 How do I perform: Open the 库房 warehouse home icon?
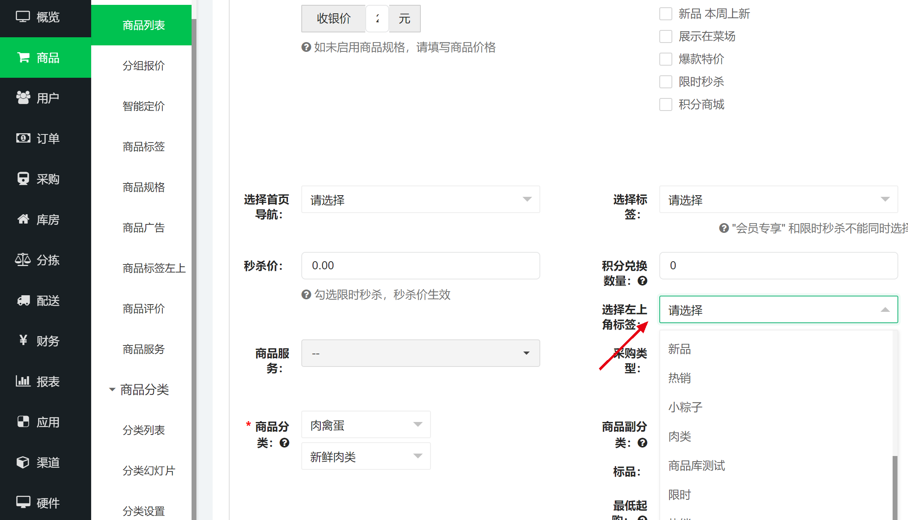pyautogui.click(x=23, y=219)
